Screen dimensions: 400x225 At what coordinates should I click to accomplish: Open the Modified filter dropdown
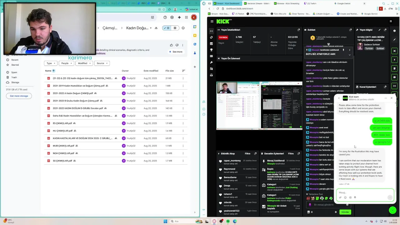tap(84, 63)
